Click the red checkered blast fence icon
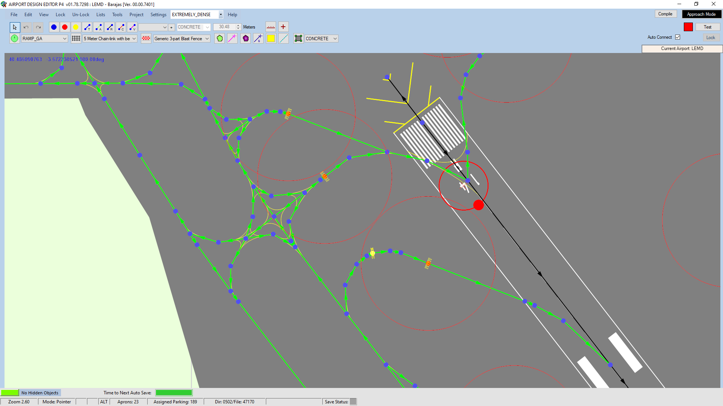 pos(146,38)
